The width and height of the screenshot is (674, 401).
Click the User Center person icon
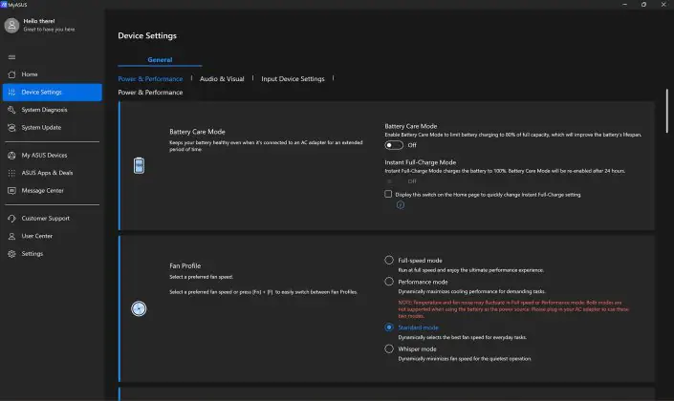click(x=11, y=236)
